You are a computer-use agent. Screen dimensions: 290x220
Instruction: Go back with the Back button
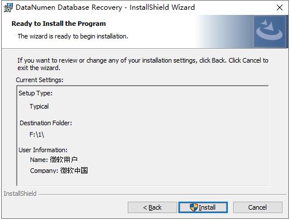[152, 207]
